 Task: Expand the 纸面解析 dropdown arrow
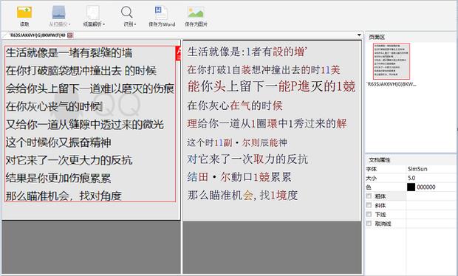(x=104, y=24)
